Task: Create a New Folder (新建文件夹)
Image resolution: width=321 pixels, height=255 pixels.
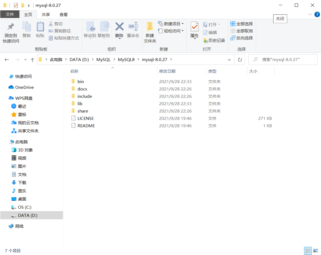Action: point(150,33)
